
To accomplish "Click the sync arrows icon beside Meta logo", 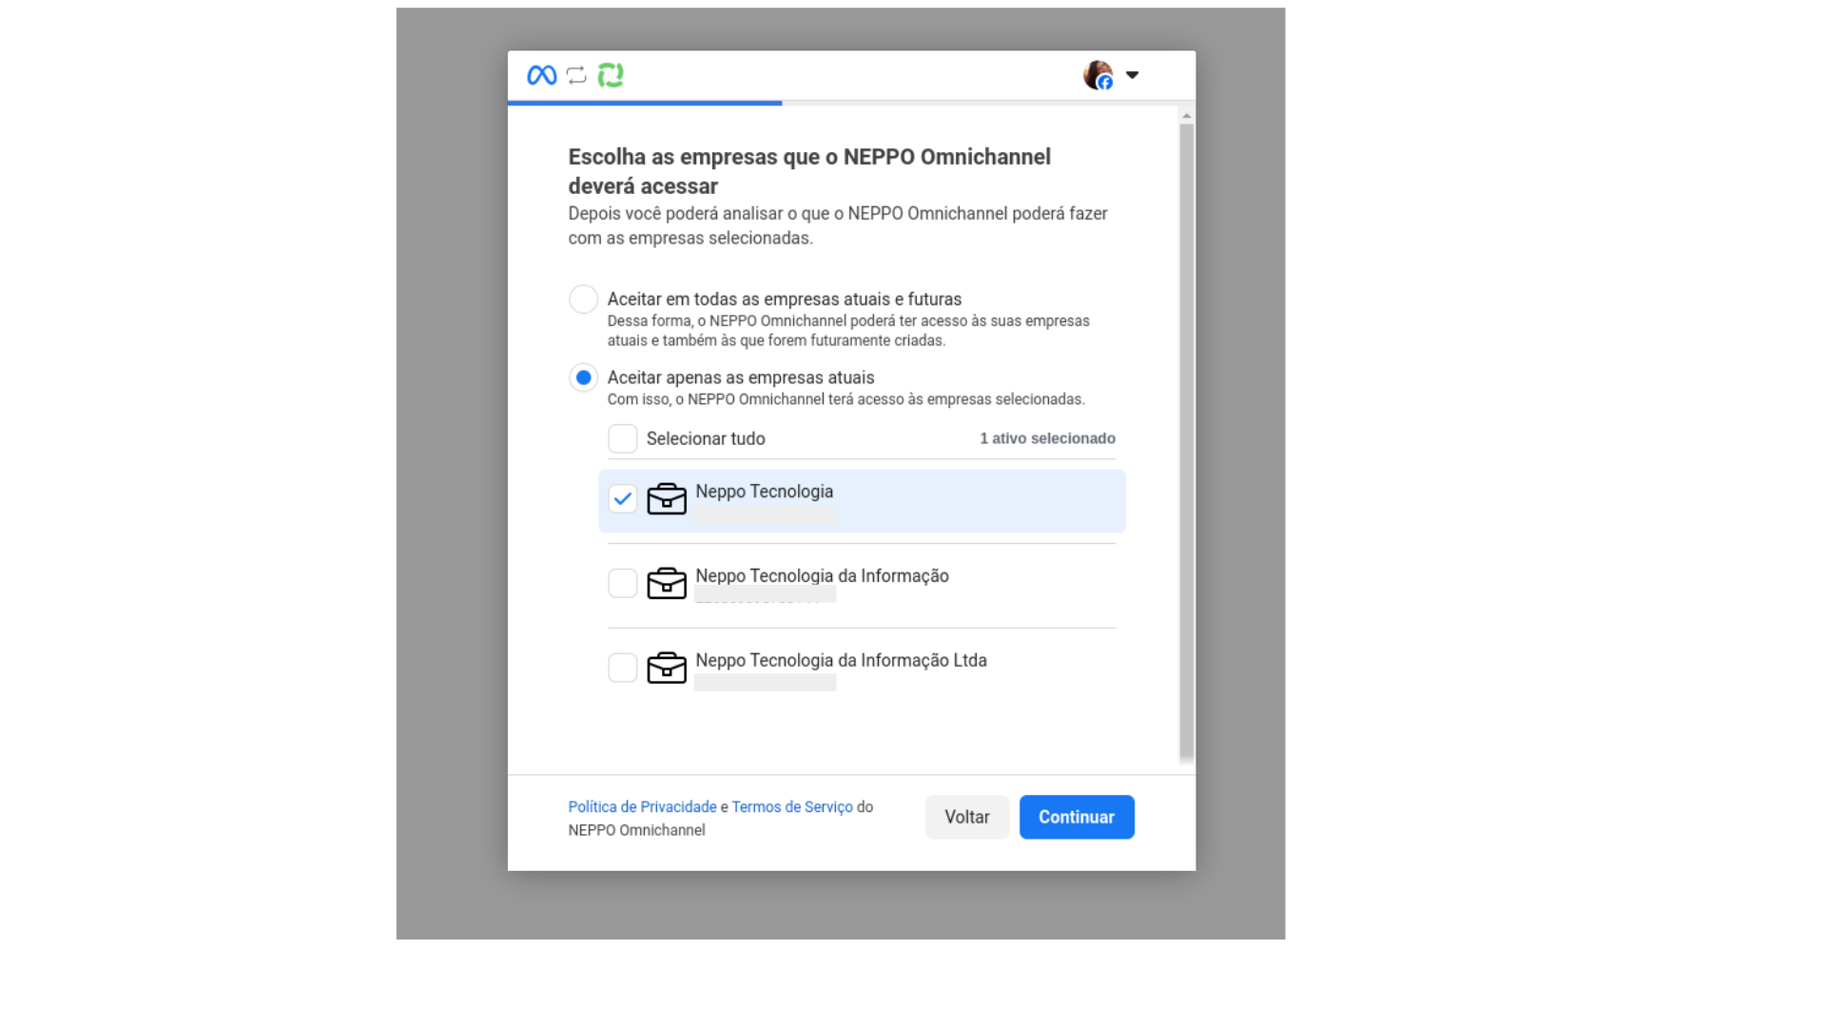I will coord(576,75).
